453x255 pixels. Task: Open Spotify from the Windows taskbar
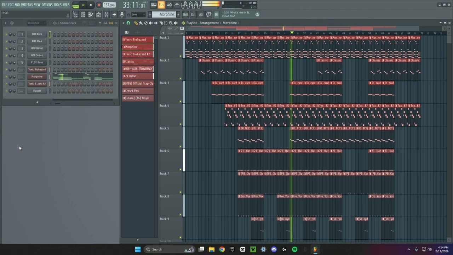(294, 249)
